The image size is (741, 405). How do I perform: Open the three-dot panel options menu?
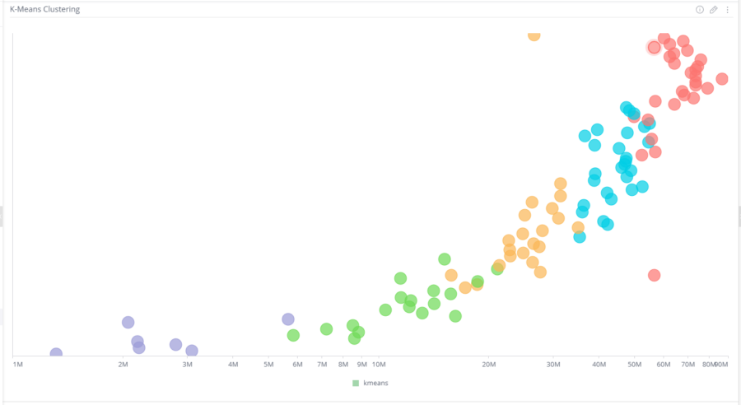727,10
